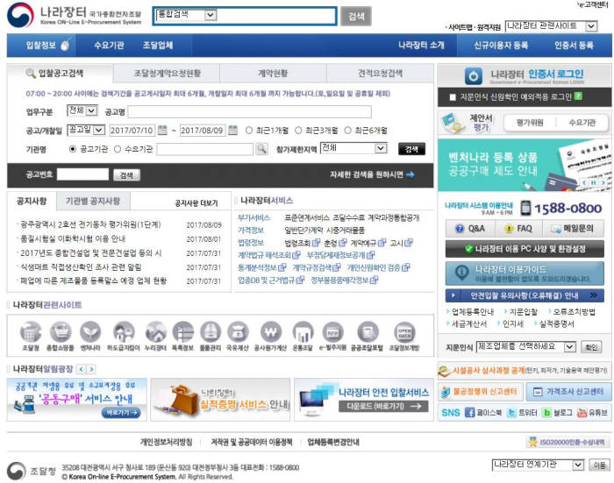Open the 누리장터 house icon
614x483 pixels.
(x=155, y=332)
